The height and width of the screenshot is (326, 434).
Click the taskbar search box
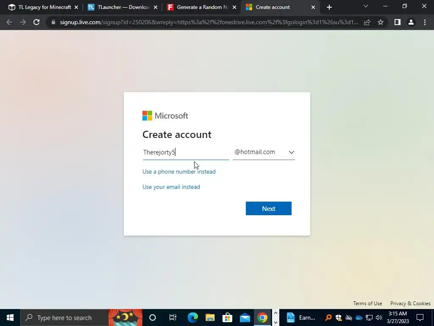64,318
